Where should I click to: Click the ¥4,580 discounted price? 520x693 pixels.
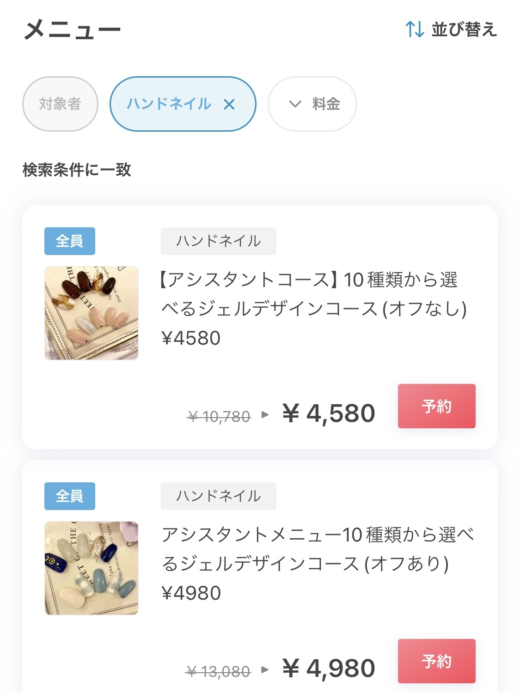329,413
